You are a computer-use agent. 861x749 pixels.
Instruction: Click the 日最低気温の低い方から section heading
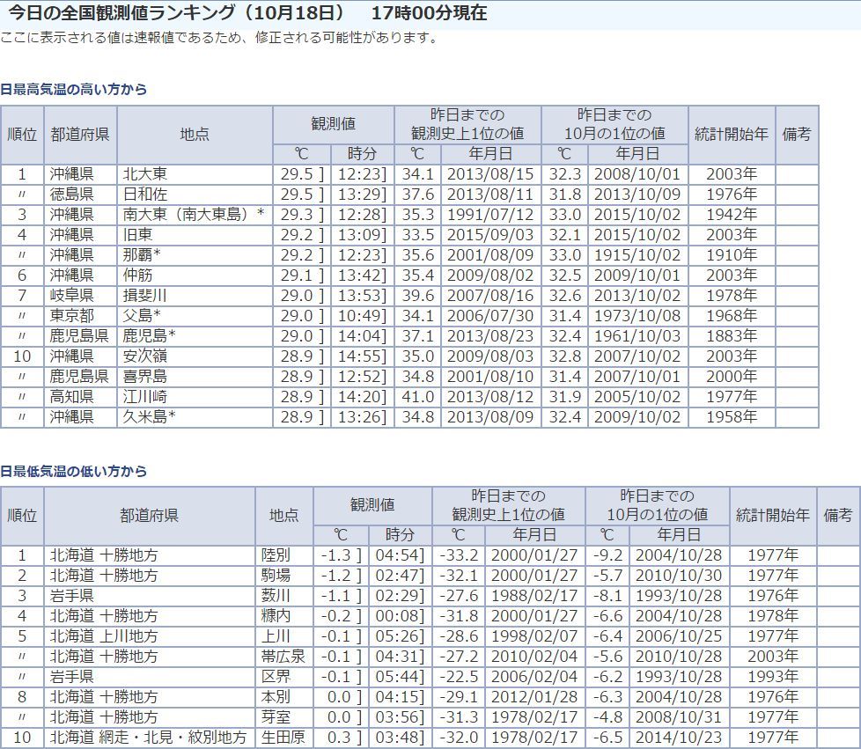coord(73,471)
